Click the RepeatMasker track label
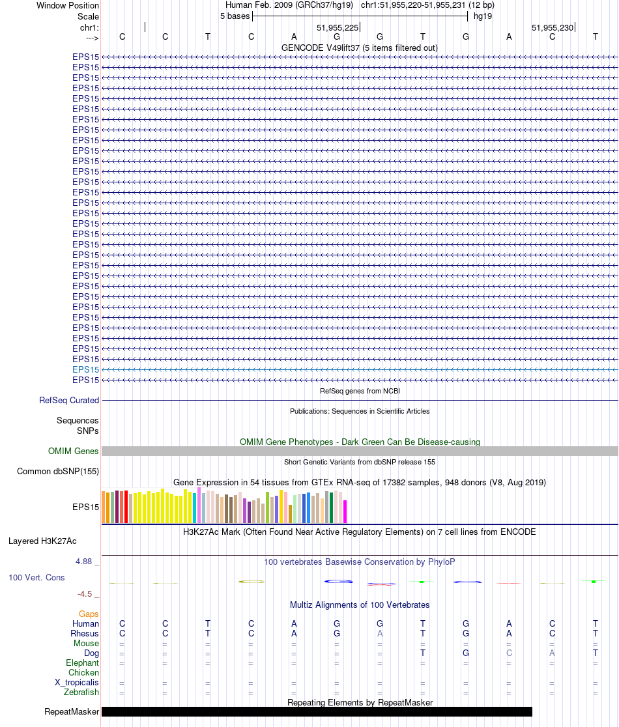The height and width of the screenshot is (727, 619). coord(72,712)
